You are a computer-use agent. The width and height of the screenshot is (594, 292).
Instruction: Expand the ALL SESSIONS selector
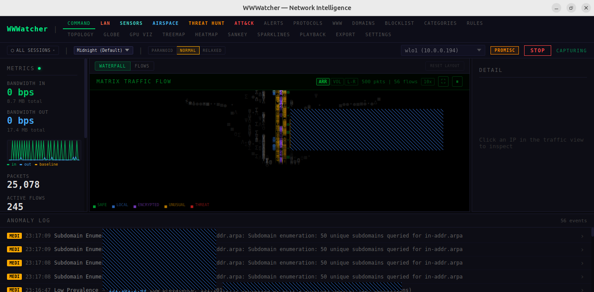coord(33,51)
